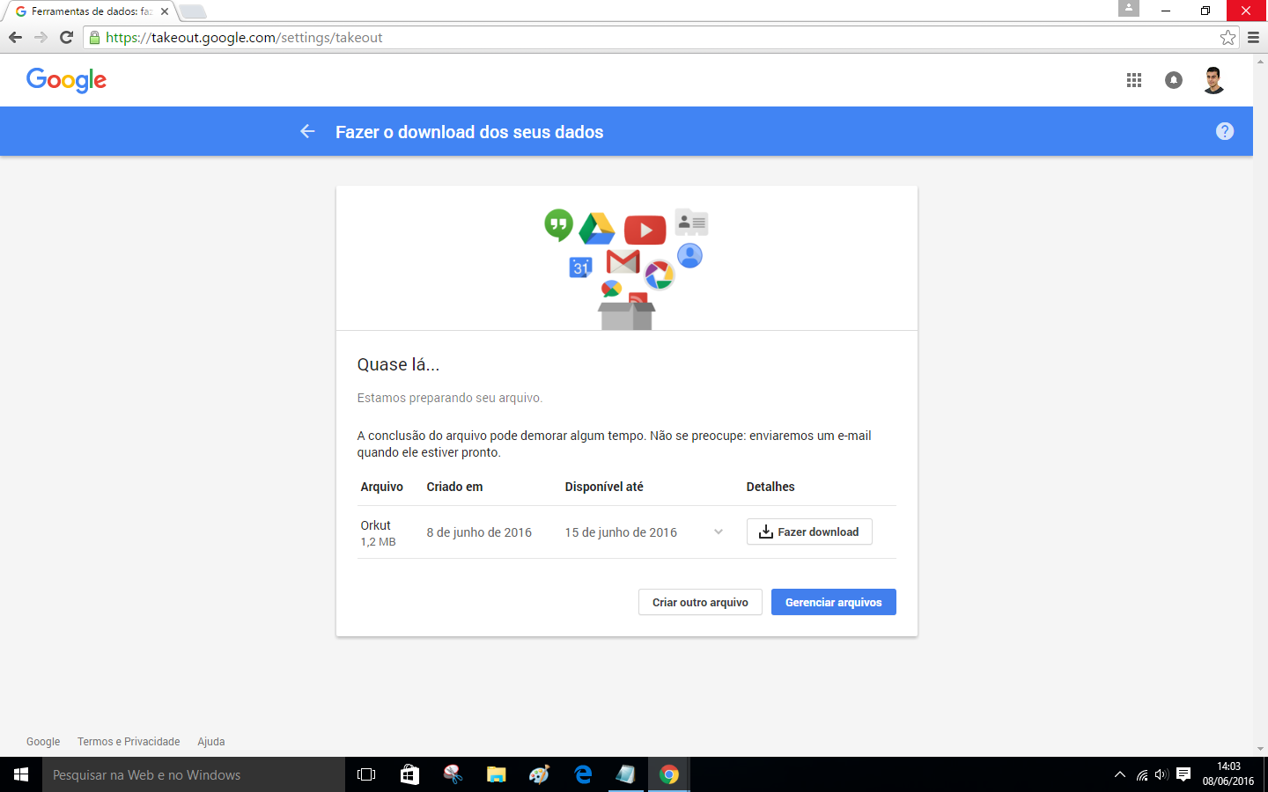Click the volume speaker tray icon
This screenshot has width=1268, height=792.
point(1161,774)
